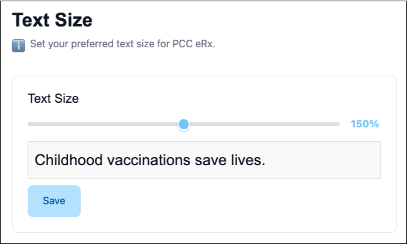407x244 pixels.
Task: Click the "Set your preferred text size" description
Action: [92, 44]
